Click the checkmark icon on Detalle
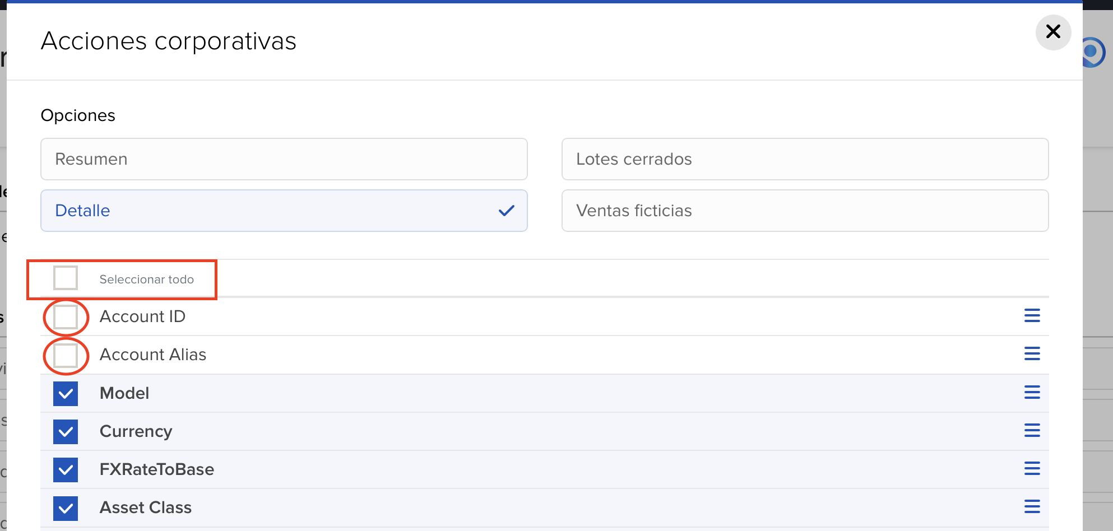Viewport: 1113px width, 531px height. click(506, 211)
